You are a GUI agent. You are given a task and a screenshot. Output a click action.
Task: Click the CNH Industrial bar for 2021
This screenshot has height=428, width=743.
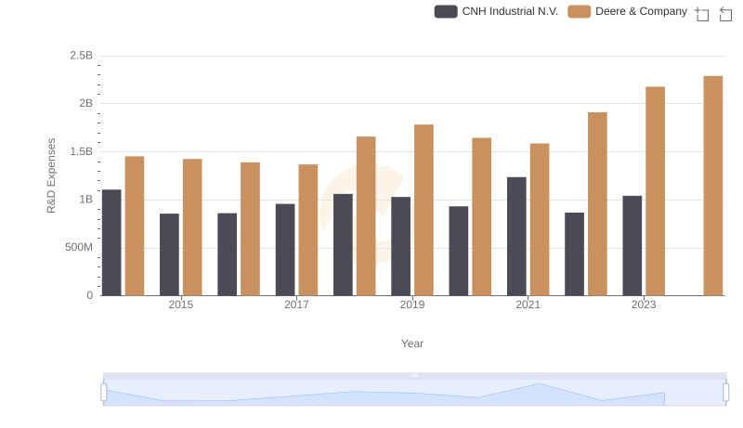point(516,237)
